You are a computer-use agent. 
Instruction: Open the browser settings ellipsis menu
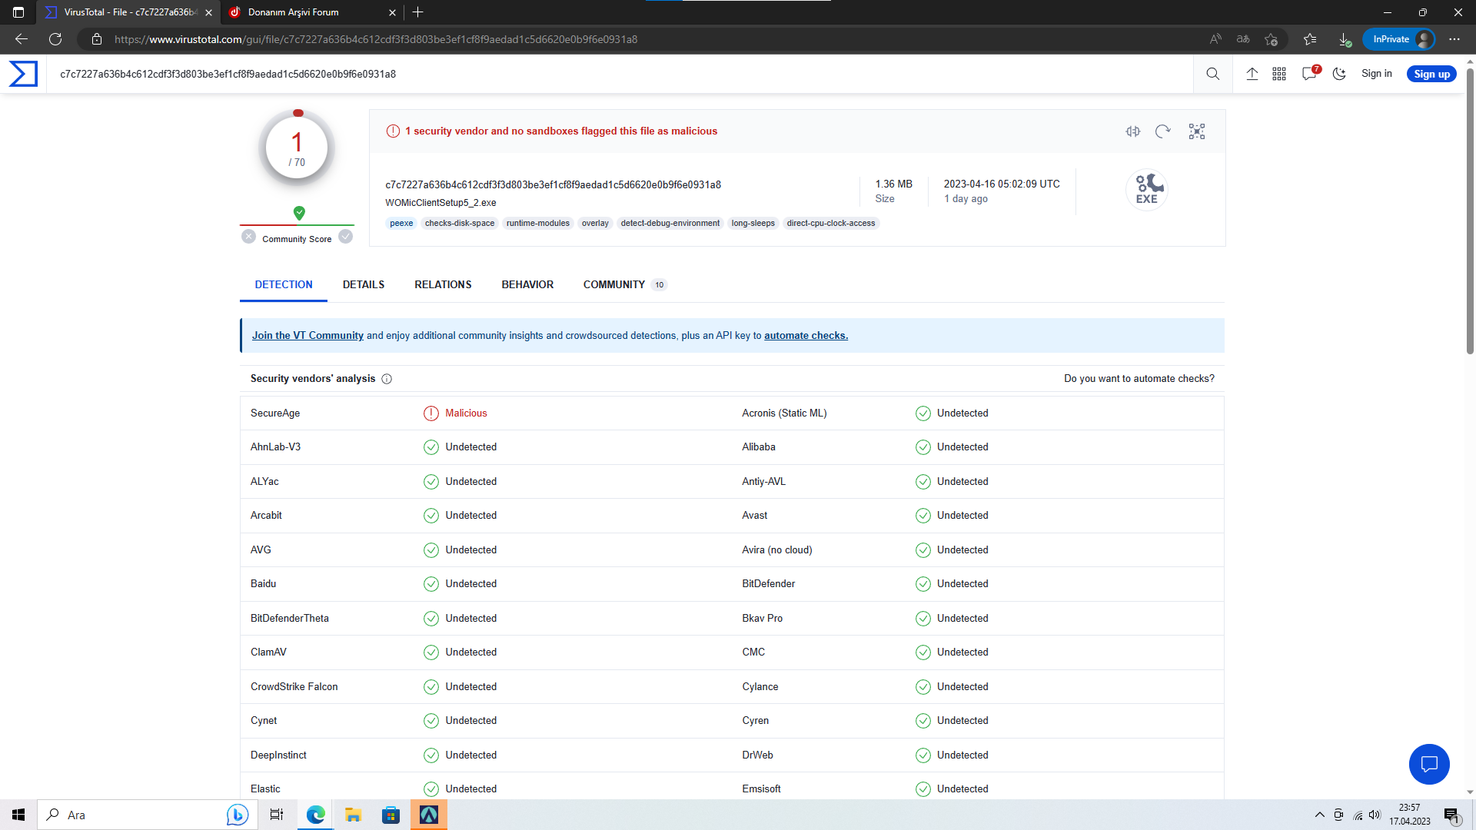point(1454,39)
